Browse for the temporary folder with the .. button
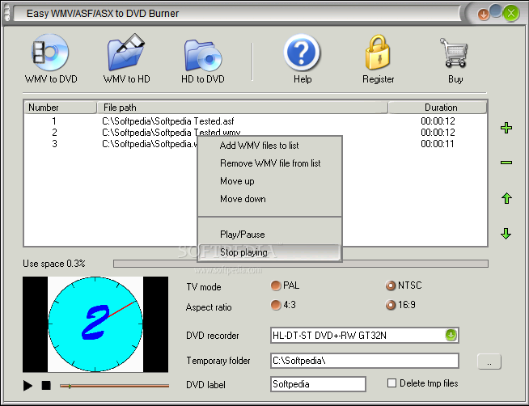 489,362
